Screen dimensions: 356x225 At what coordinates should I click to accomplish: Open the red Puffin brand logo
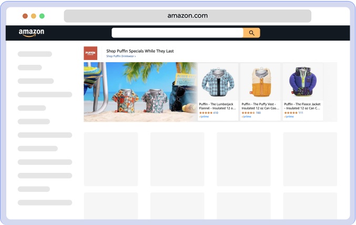(90, 53)
